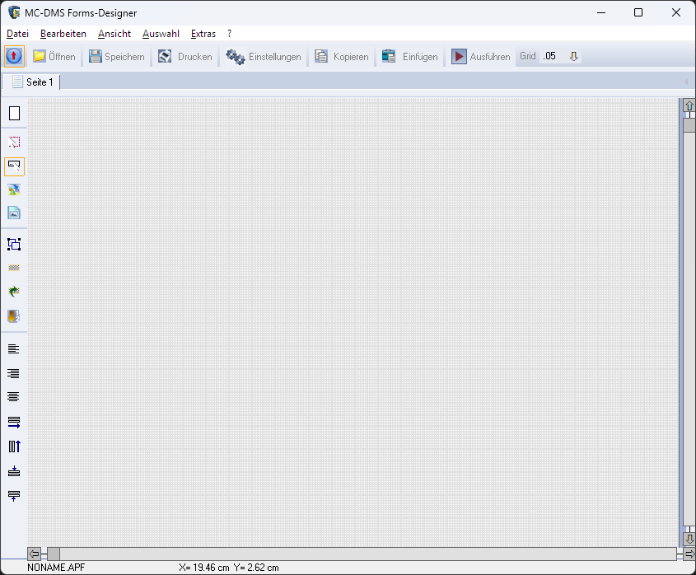Click the group objects frame icon
Image resolution: width=696 pixels, height=575 pixels.
coord(14,244)
